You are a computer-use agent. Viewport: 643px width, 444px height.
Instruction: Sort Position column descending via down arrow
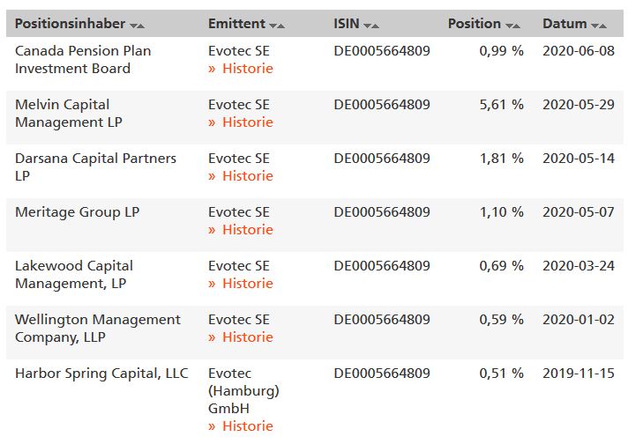coord(507,26)
